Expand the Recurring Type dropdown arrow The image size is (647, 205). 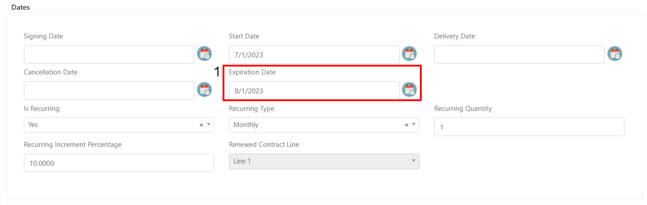coord(414,125)
